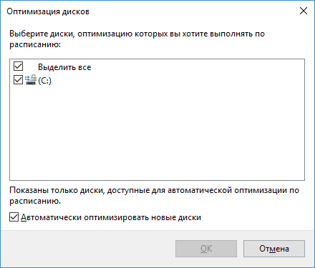Uncheck the Выделить все checkbox
The width and height of the screenshot is (315, 268).
click(x=18, y=66)
